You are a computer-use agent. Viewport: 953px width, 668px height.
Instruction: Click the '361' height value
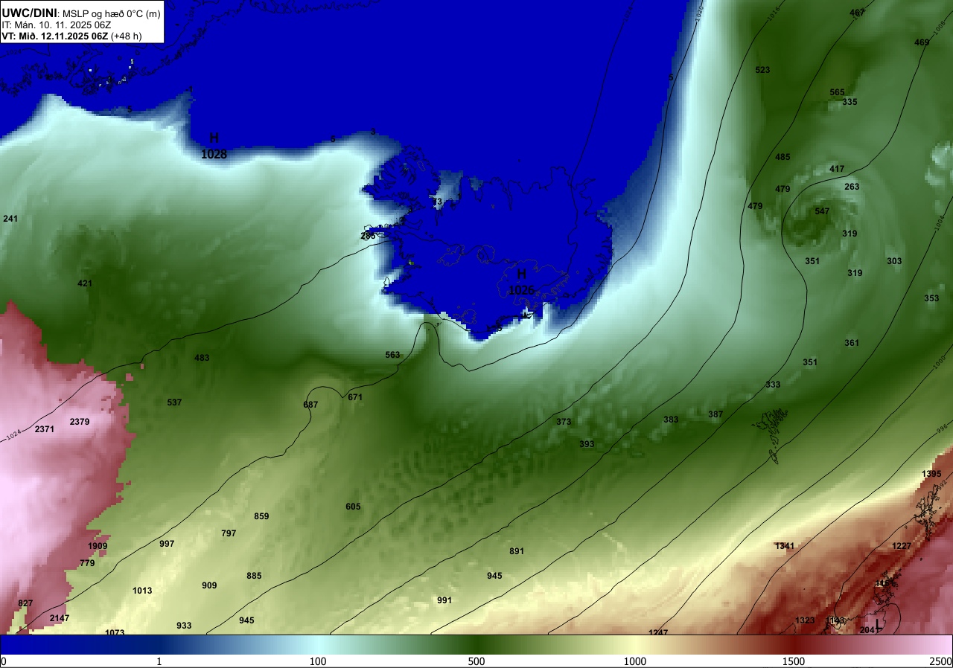(852, 343)
